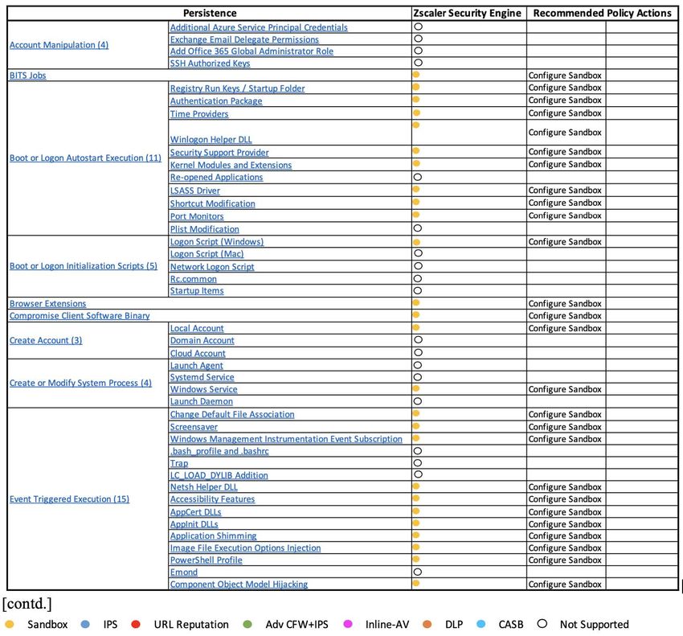Follow the Network Logon Script link

tap(212, 267)
